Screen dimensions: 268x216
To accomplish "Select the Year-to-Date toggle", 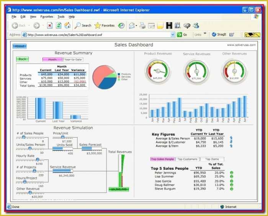I will (x=73, y=60).
